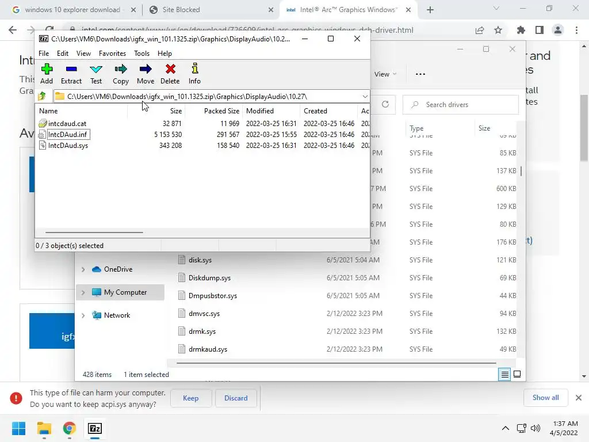Image resolution: width=589 pixels, height=442 pixels.
Task: Run the Test tool in 7-Zip
Action: 96,74
